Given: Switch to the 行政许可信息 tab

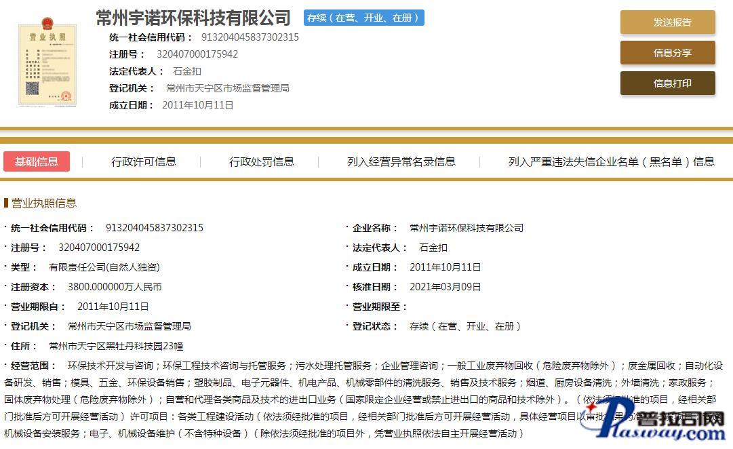Looking at the screenshot, I should click(144, 161).
